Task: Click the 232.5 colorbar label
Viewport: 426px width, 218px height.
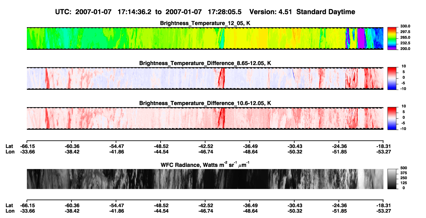Action: (405, 43)
